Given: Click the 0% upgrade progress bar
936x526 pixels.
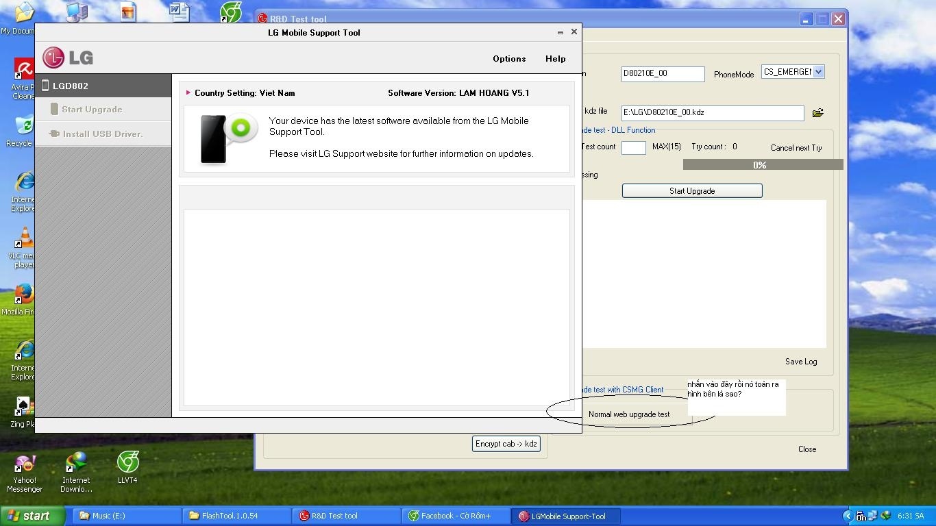Looking at the screenshot, I should coord(762,165).
